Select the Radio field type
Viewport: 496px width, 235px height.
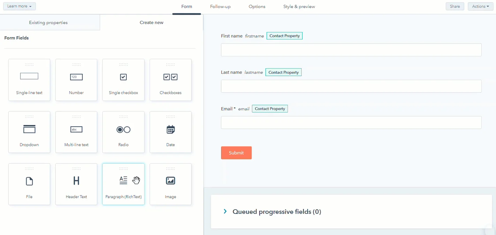click(123, 132)
